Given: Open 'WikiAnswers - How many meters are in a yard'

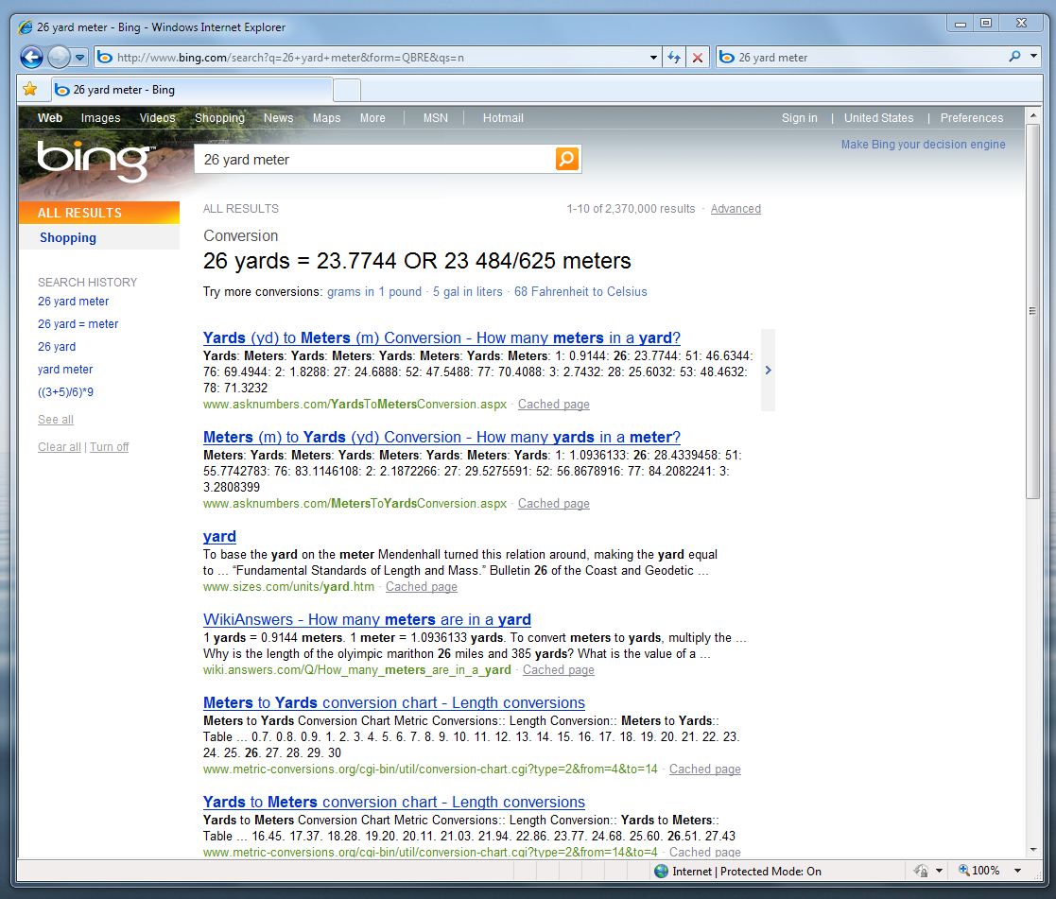Looking at the screenshot, I should point(367,619).
